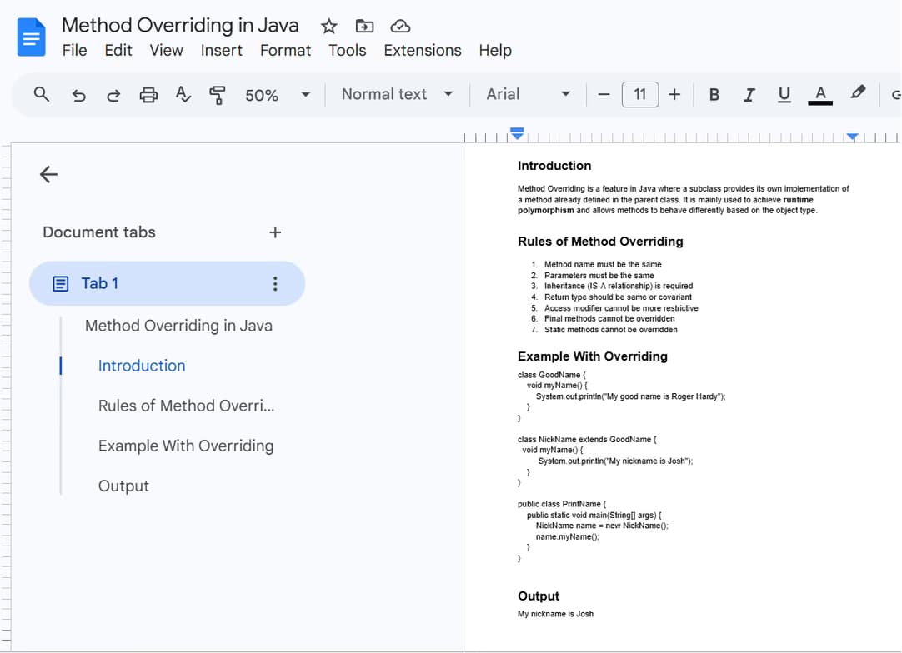Viewport: 902px width, 653px height.
Task: Click the line 'class NickName extends GoodName {'
Action: pos(587,439)
